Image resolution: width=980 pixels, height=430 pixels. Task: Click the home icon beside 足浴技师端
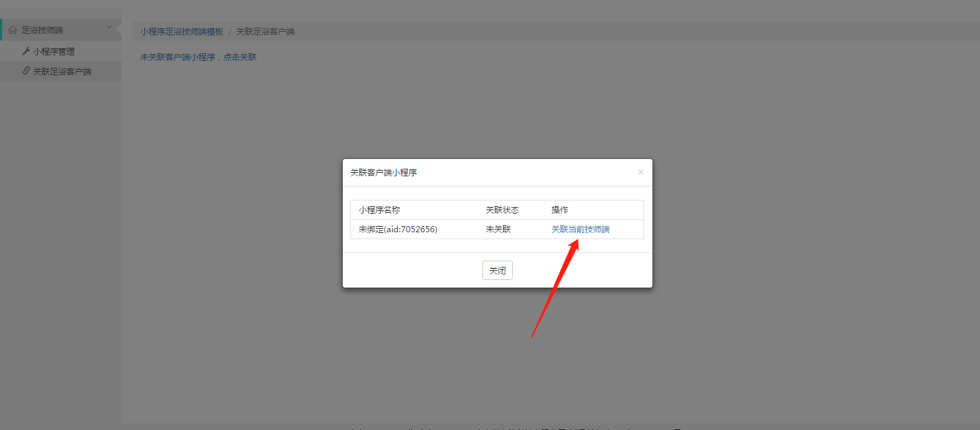tap(12, 30)
